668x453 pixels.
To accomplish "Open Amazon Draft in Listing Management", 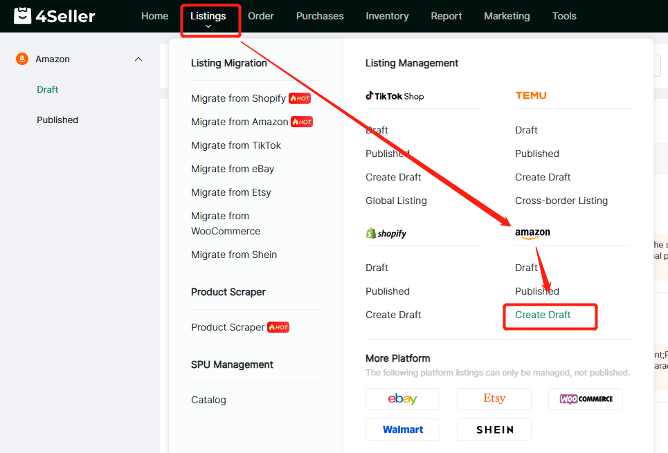I will point(526,268).
